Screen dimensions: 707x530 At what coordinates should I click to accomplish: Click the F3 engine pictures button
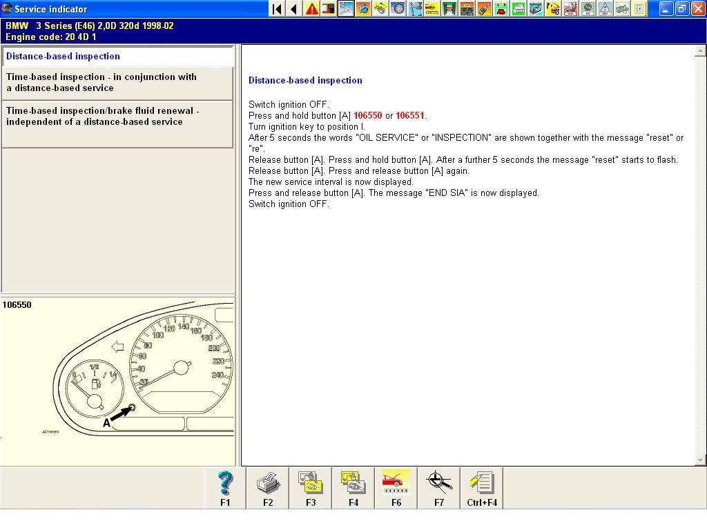[311, 489]
